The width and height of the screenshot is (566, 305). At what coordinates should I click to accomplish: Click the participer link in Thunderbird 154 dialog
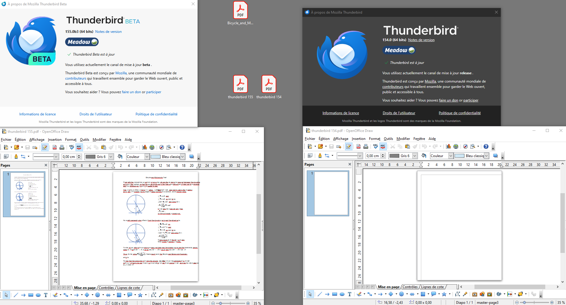tap(471, 100)
